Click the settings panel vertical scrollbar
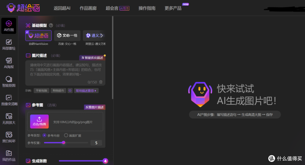The width and height of the screenshot is (305, 165). [112, 58]
